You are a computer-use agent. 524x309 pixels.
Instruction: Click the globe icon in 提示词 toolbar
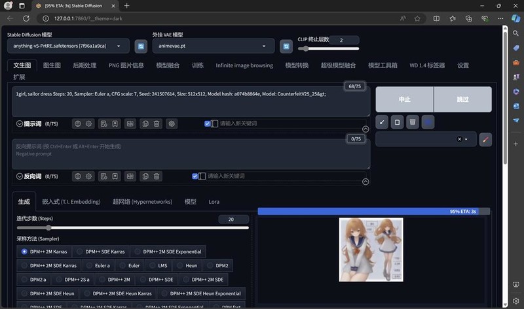[77, 123]
